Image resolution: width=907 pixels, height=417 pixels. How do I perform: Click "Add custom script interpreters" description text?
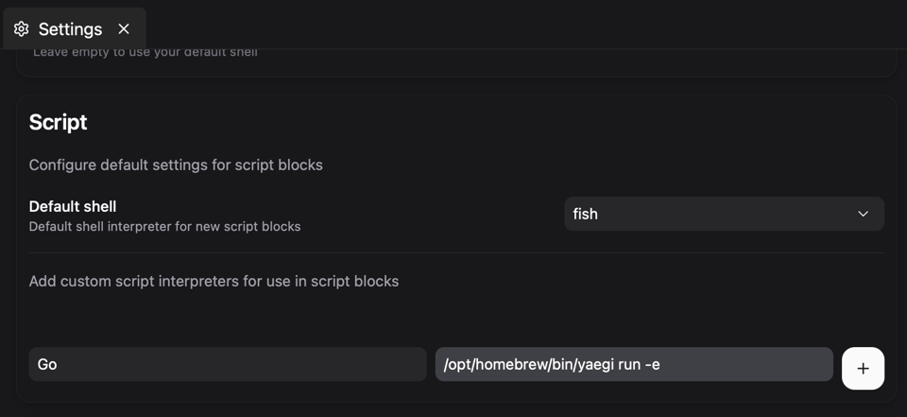(214, 281)
